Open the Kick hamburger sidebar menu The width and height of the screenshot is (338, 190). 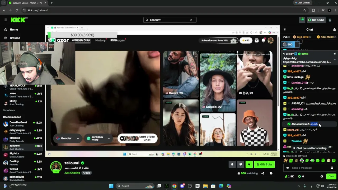pos(6,20)
